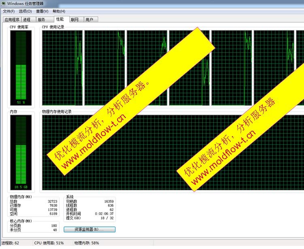Click the 分页数 value 180
This screenshot has height=249, width=304.
point(54,226)
